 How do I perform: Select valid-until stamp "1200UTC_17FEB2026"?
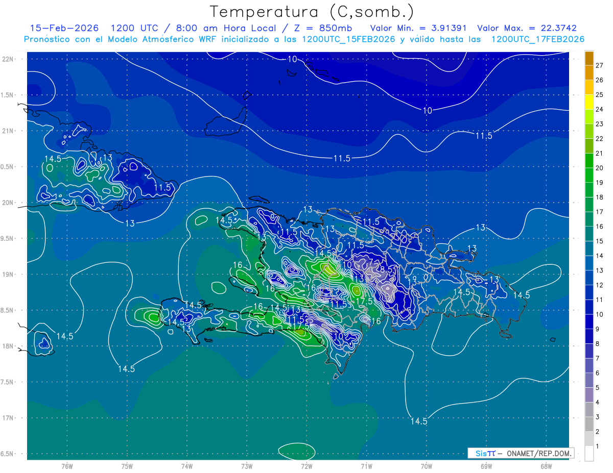tap(538, 39)
